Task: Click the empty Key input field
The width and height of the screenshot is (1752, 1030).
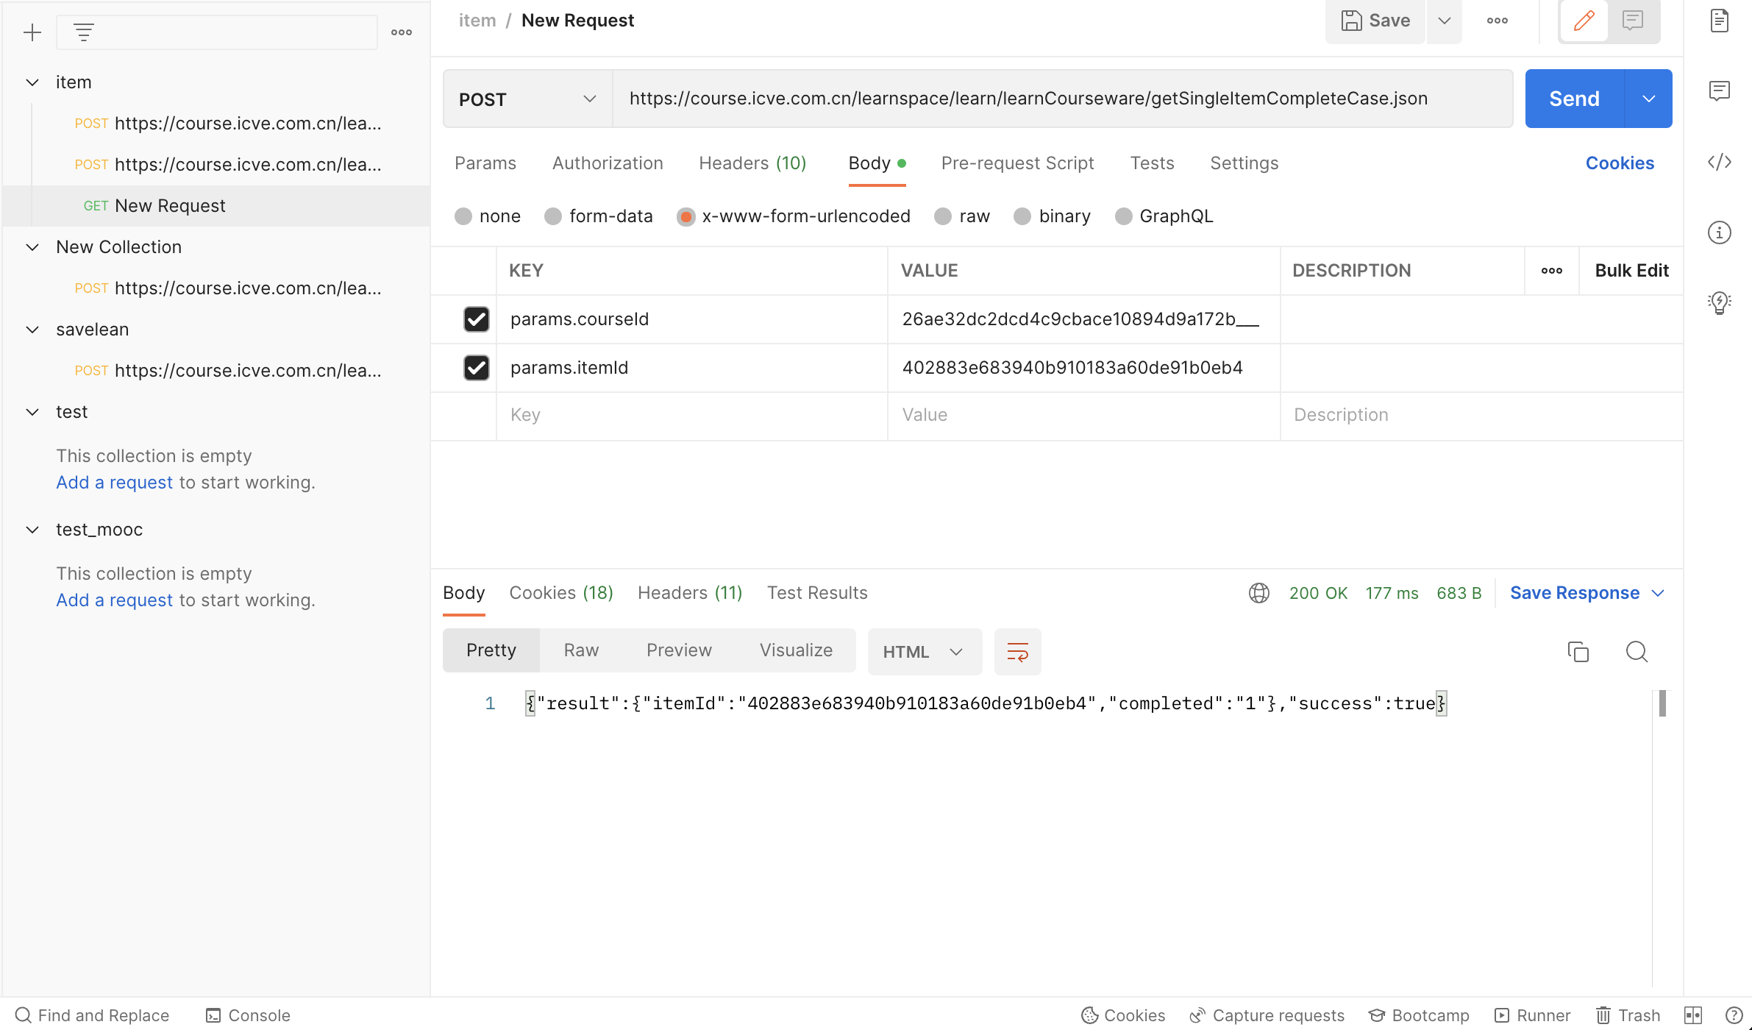Action: (691, 415)
